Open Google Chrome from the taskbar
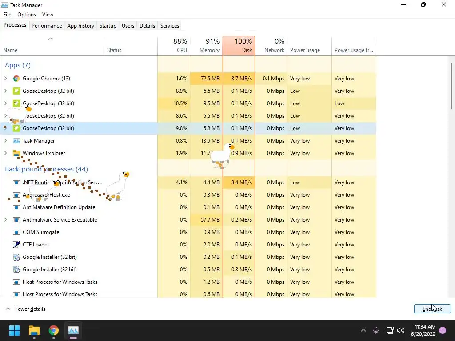 54,330
